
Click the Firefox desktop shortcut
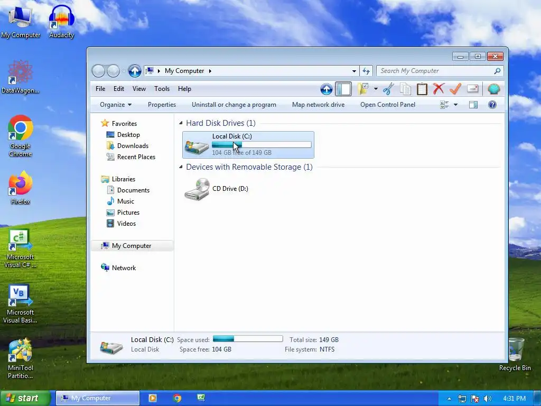(21, 188)
